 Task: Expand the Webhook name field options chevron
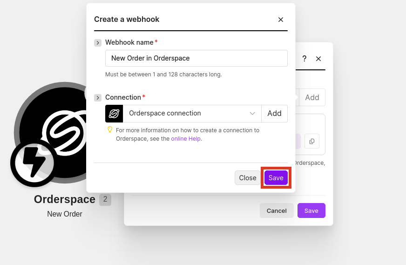tap(98, 43)
